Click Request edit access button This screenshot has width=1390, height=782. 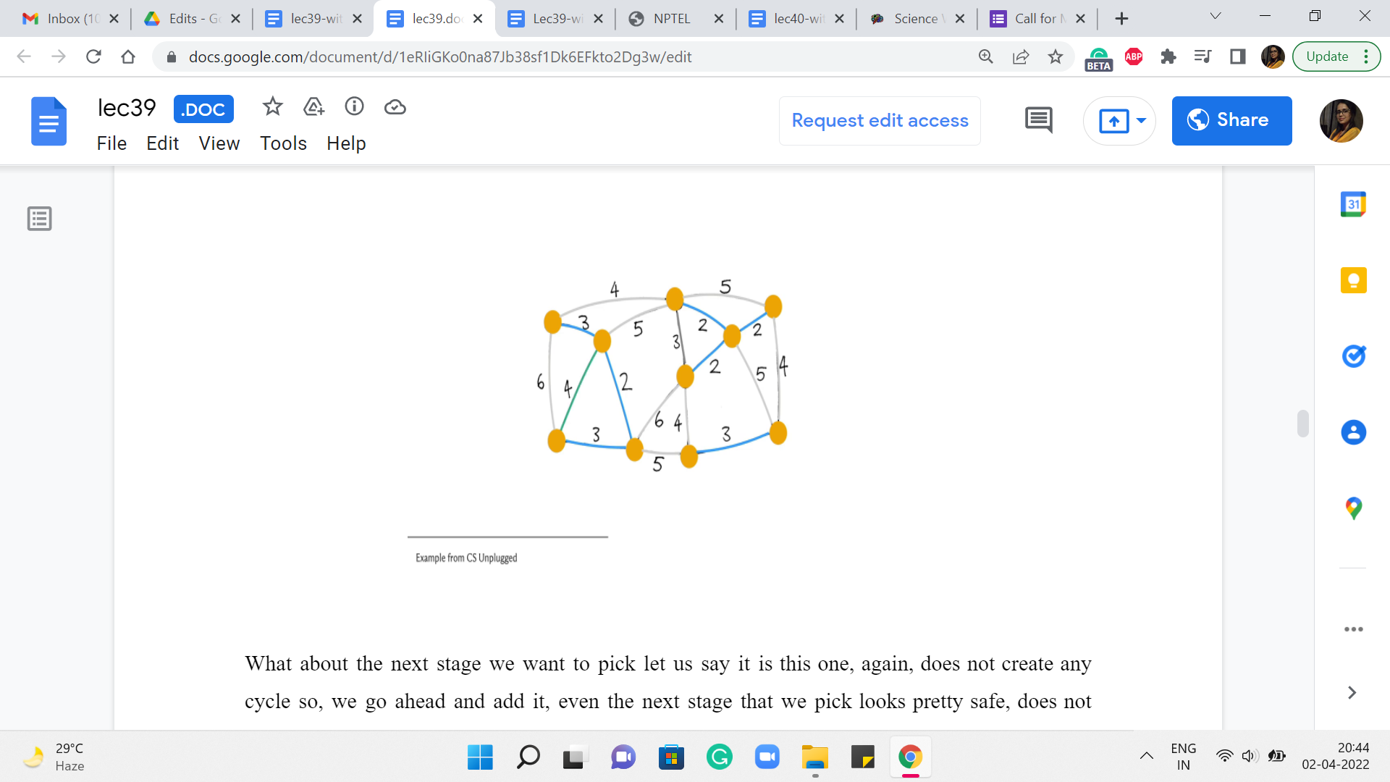(x=880, y=120)
